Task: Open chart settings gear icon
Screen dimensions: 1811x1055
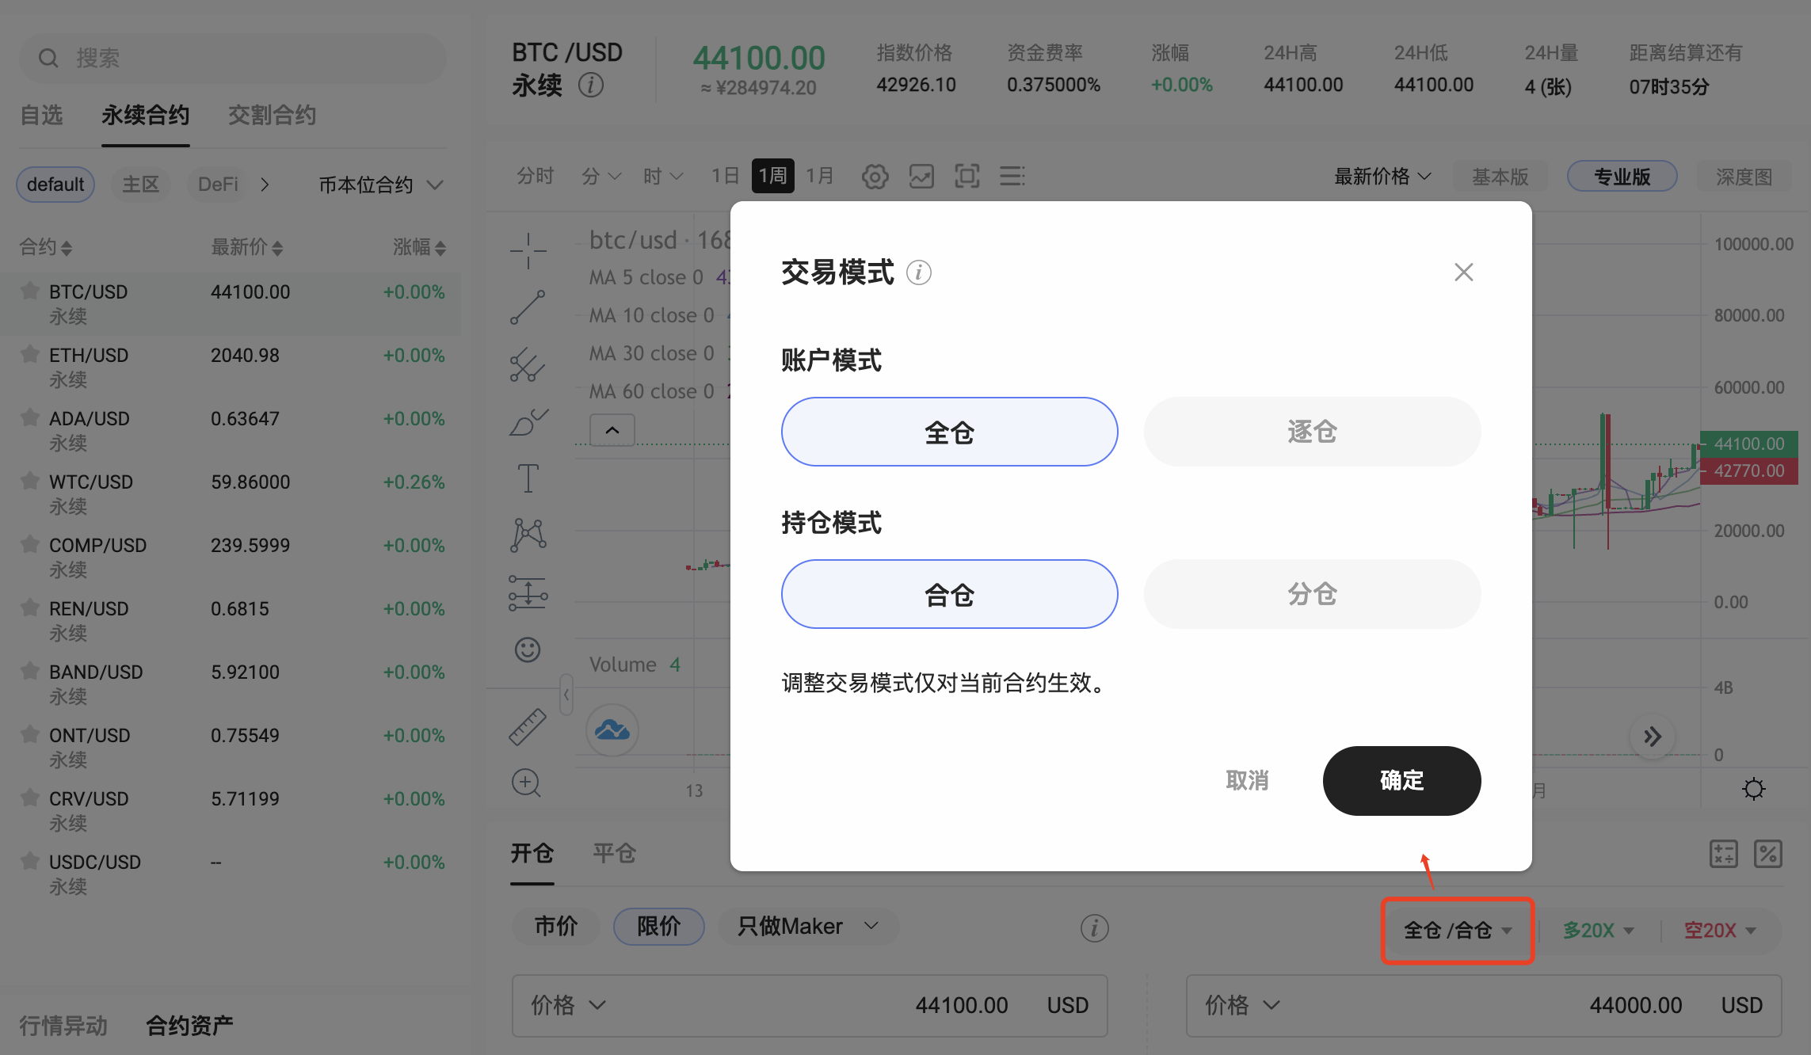Action: click(875, 176)
